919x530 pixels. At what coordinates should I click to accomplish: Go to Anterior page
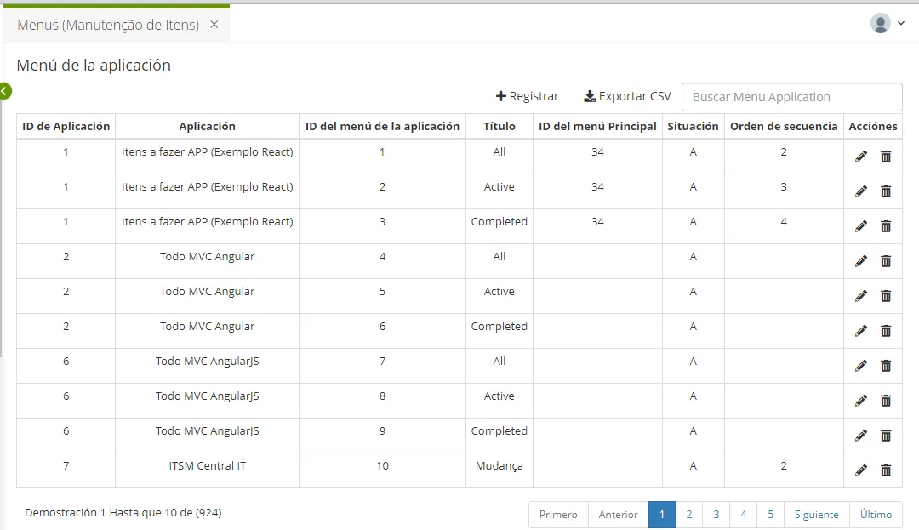pyautogui.click(x=618, y=514)
